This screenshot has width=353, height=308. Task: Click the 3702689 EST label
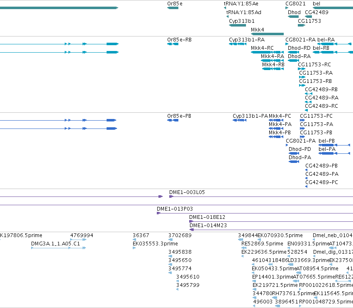click(x=180, y=235)
